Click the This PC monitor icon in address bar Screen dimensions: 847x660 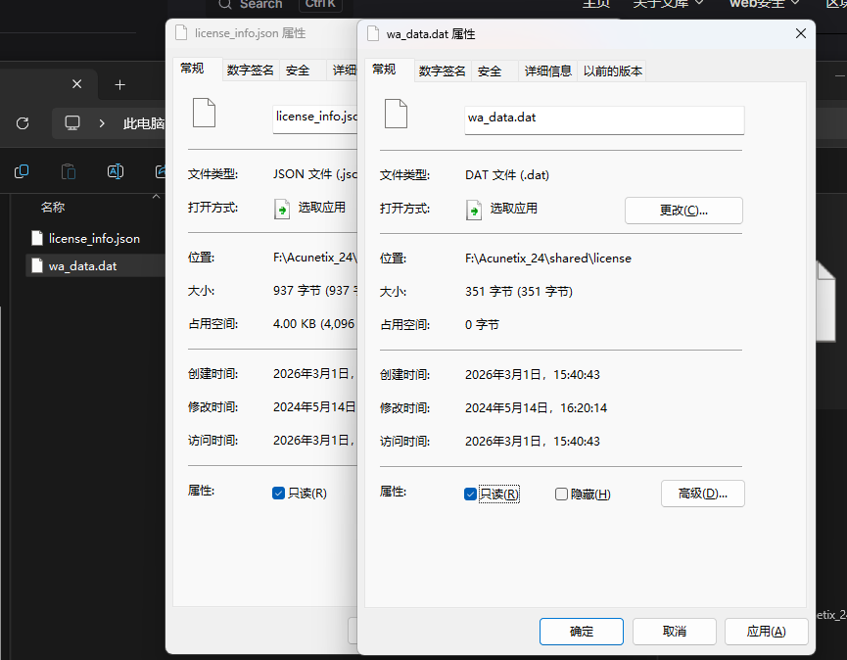(71, 123)
